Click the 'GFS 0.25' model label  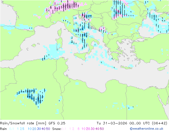coord(57,123)
